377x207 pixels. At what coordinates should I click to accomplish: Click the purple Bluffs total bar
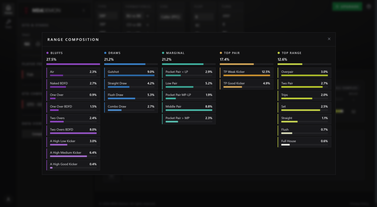73,64
